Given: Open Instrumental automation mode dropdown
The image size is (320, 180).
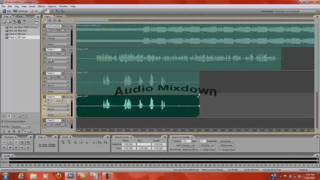Looking at the screenshot, I should (x=58, y=44).
